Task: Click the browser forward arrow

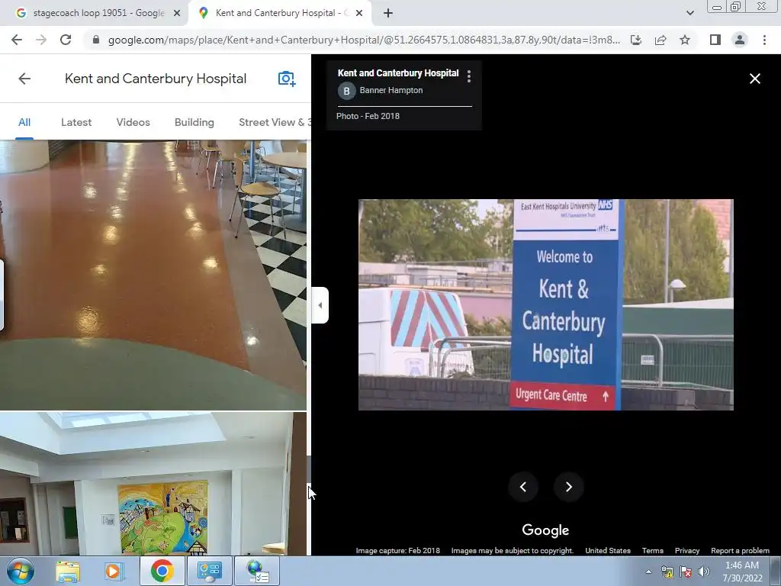Action: pos(41,40)
